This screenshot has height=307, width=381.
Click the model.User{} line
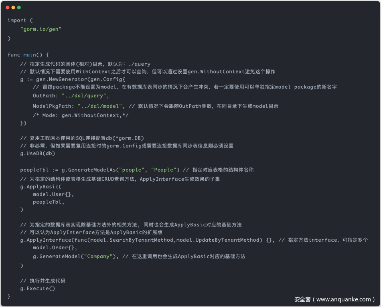53,194
